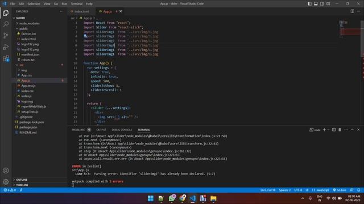Switch to index.html editor tab
The image size is (364, 204).
click(81, 11)
